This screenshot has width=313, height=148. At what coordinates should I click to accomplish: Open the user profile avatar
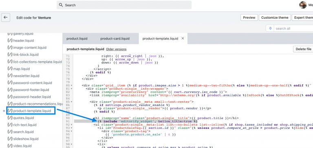tap(303, 5)
